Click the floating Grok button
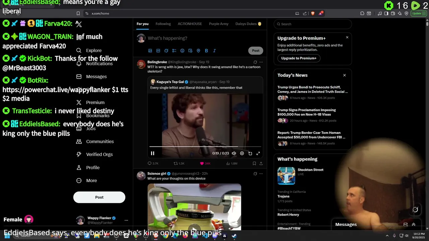 tap(415, 210)
